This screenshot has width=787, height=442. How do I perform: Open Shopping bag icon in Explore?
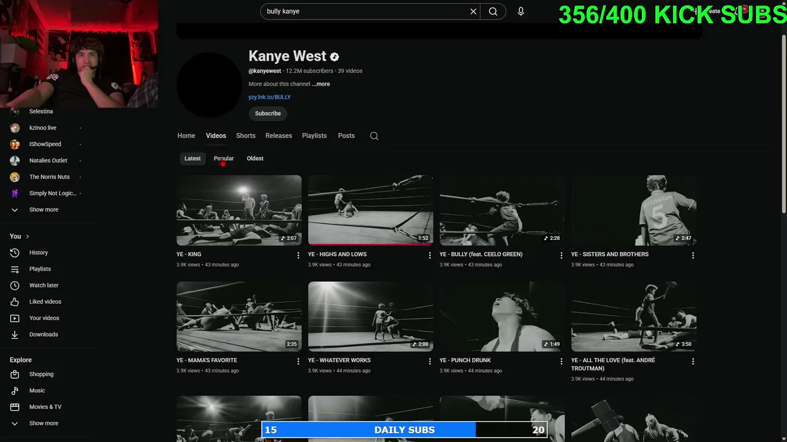pyautogui.click(x=15, y=374)
